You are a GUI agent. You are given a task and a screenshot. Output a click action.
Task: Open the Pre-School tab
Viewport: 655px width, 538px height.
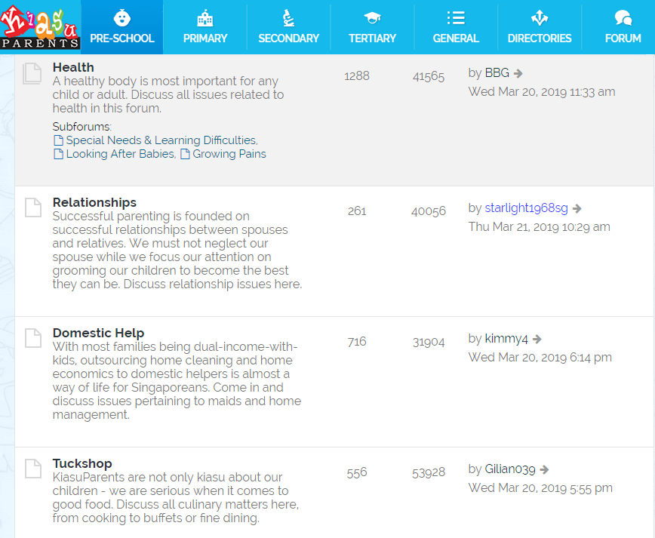[x=121, y=27]
